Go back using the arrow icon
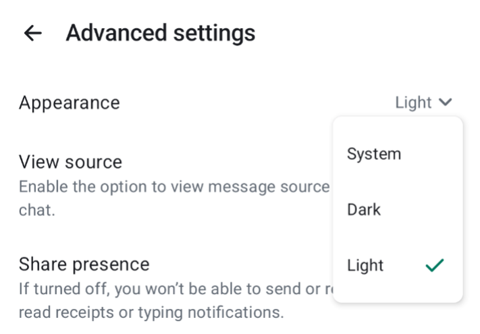 coord(32,33)
